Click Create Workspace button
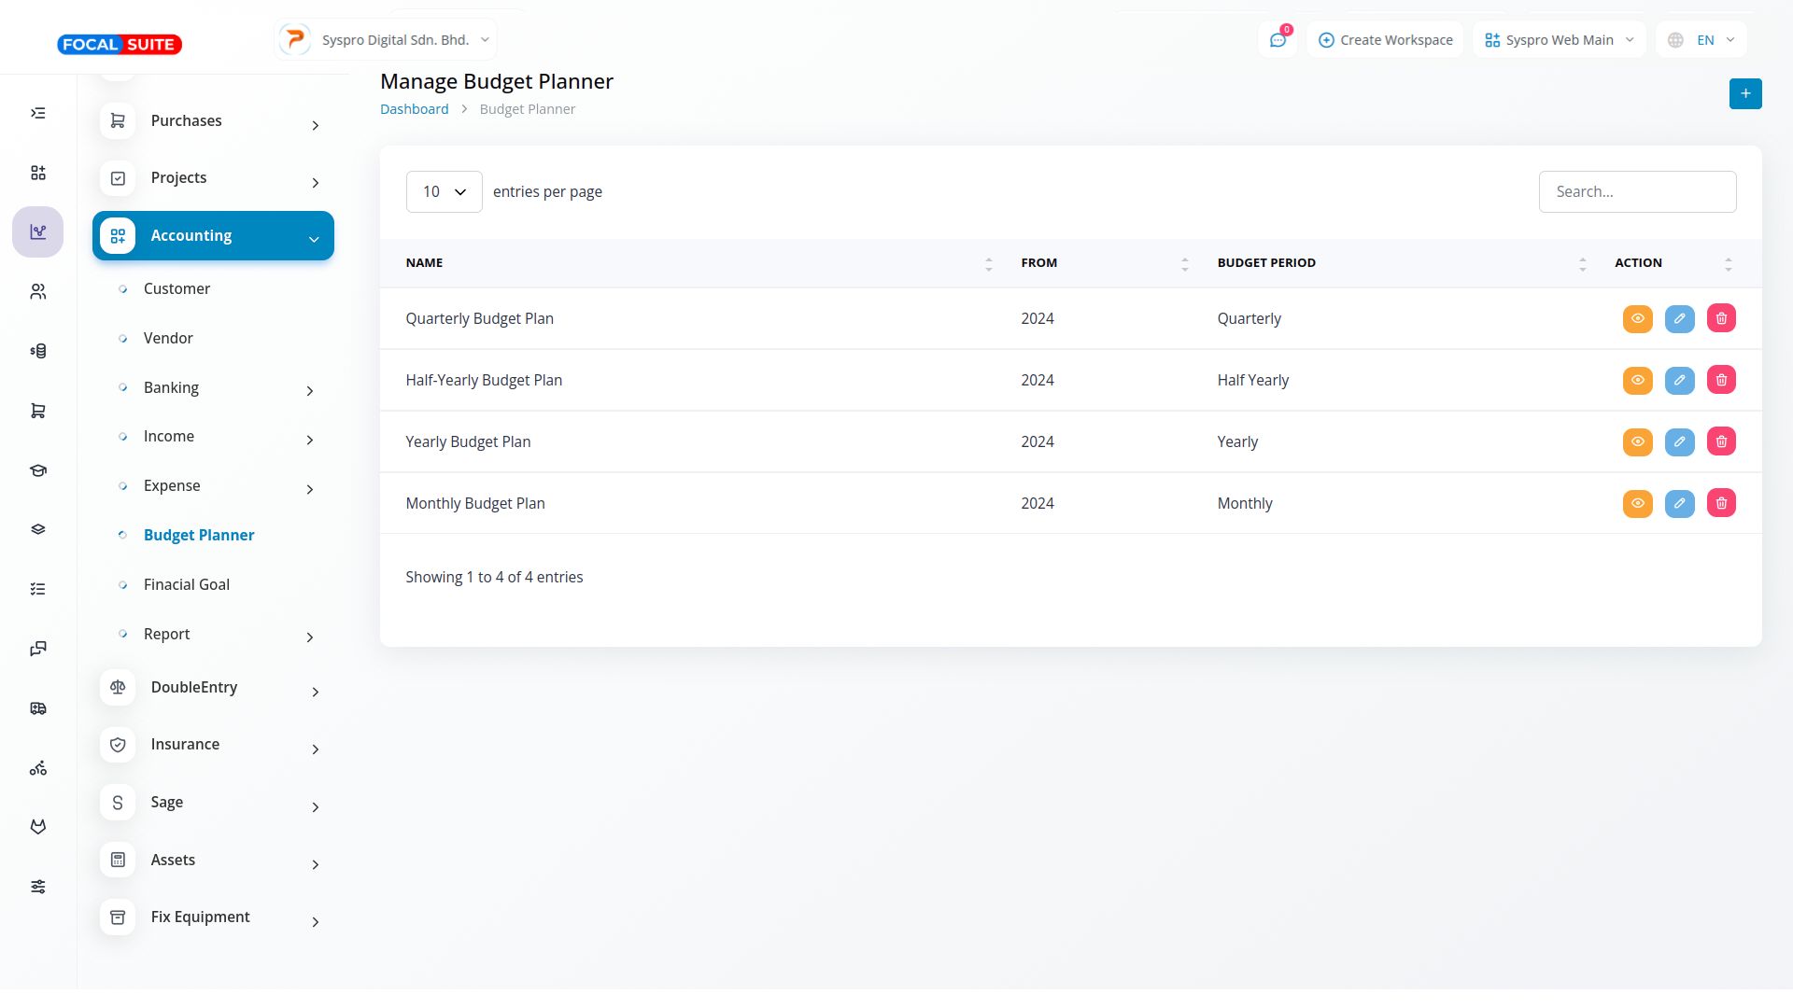The height and width of the screenshot is (1008, 1793). click(1385, 40)
